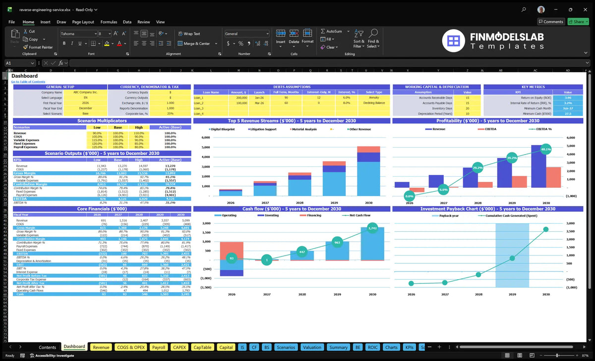Click Increase Decimal icon
Screen dimensions: 595x361
pyautogui.click(x=257, y=44)
